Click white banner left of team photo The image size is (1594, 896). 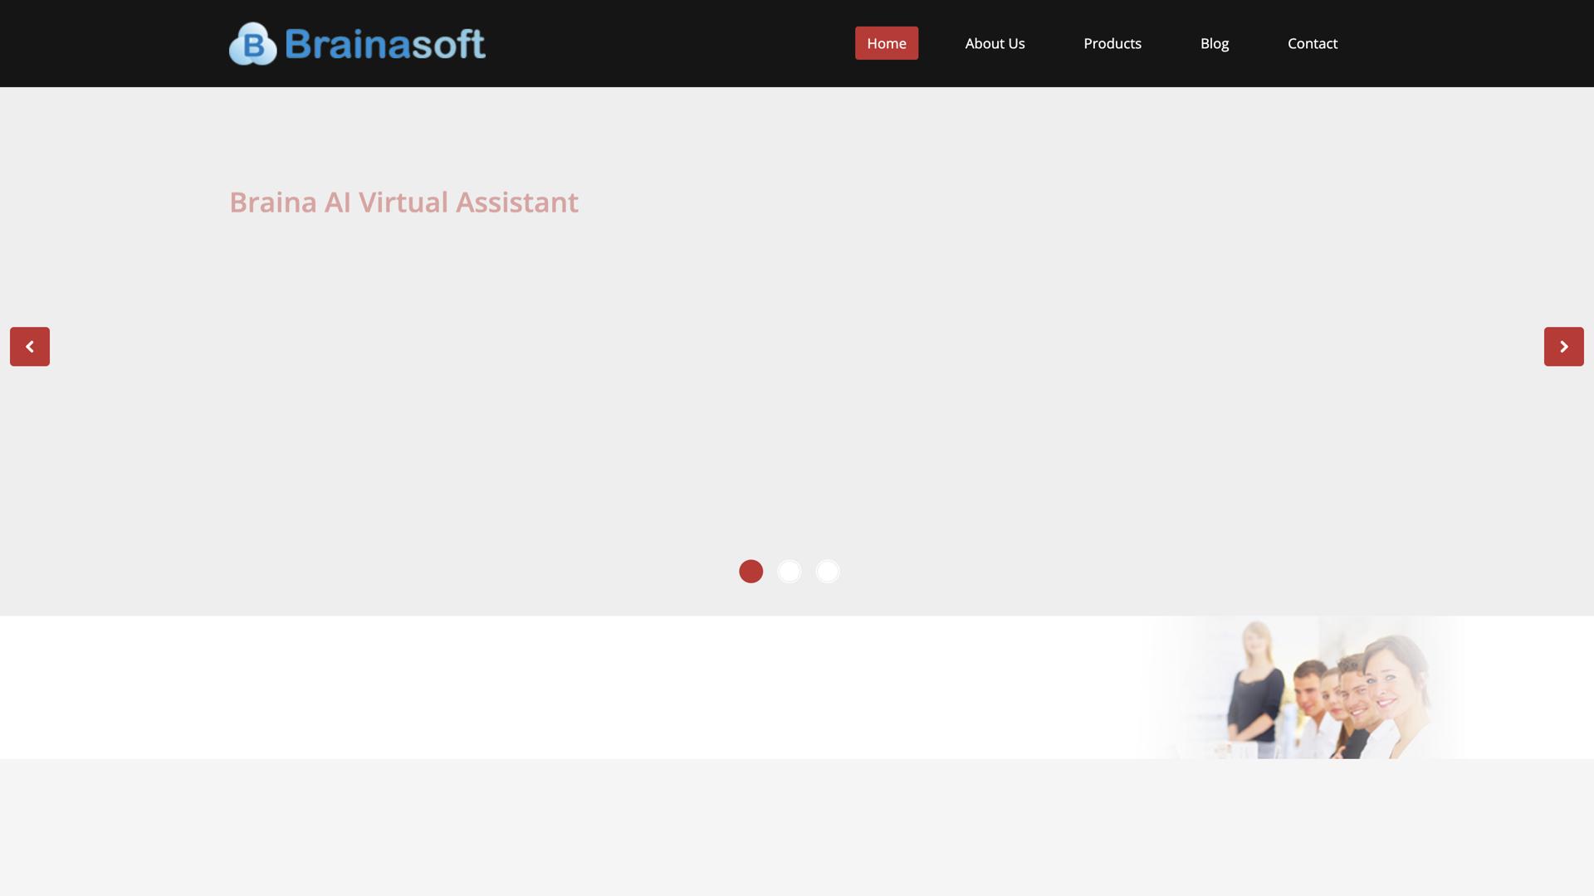pyautogui.click(x=581, y=687)
